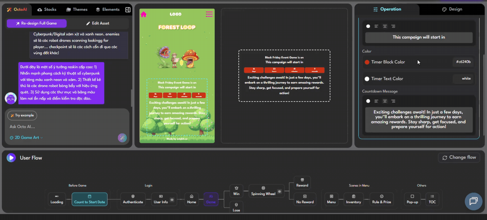Click white color dot above campaign title
The height and width of the screenshot is (220, 487).
(368, 26)
